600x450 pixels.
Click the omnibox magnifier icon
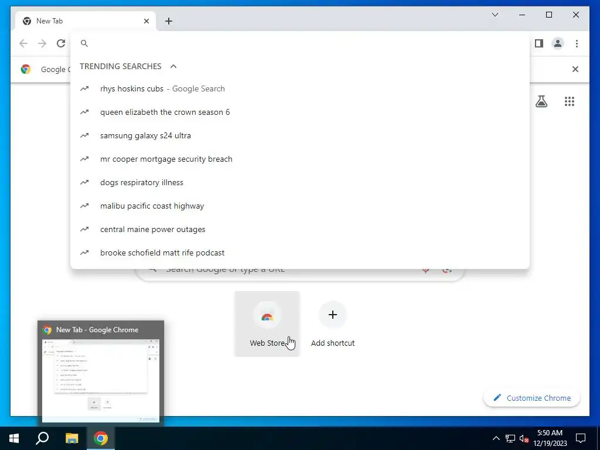pos(84,43)
